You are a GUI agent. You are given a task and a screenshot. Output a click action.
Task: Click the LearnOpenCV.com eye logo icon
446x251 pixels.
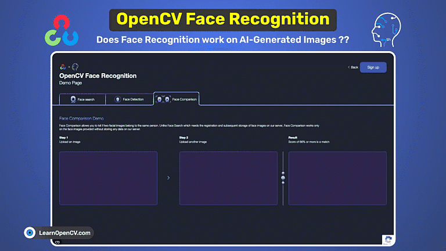pos(30,233)
